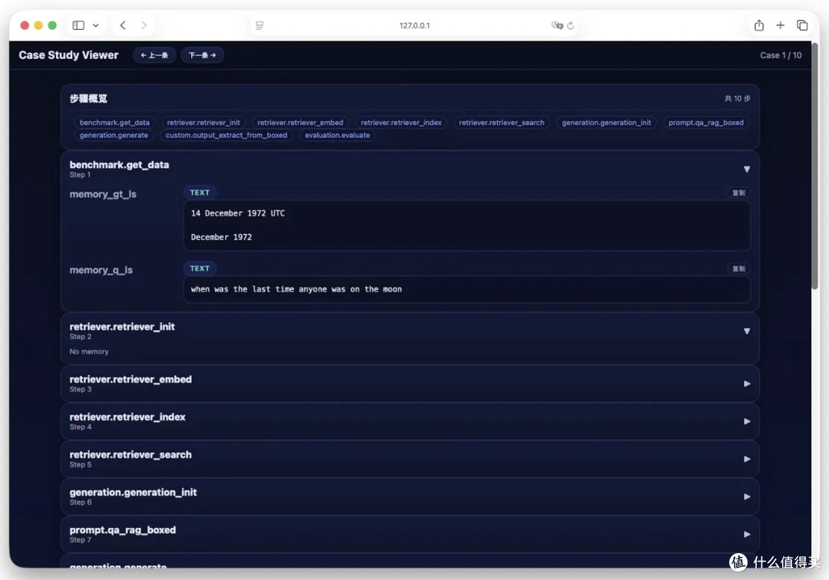Click the memory_q_ls field label
Screen dimensions: 829x580
[101, 270]
